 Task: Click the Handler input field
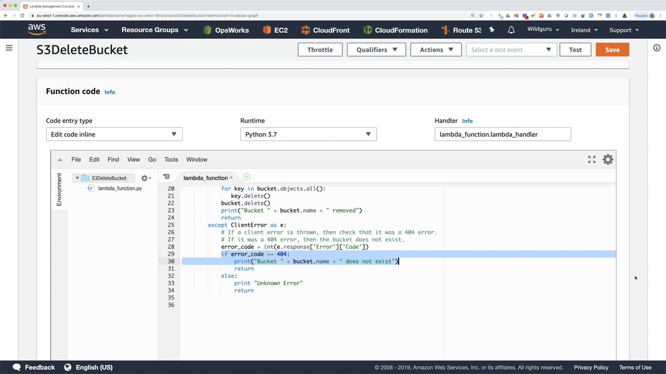coord(502,134)
